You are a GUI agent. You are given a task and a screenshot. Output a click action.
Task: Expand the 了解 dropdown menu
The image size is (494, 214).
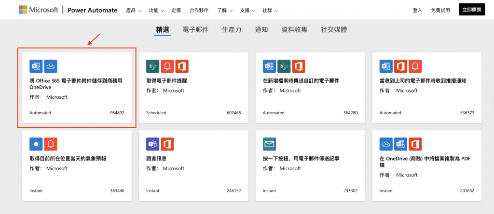click(x=225, y=11)
